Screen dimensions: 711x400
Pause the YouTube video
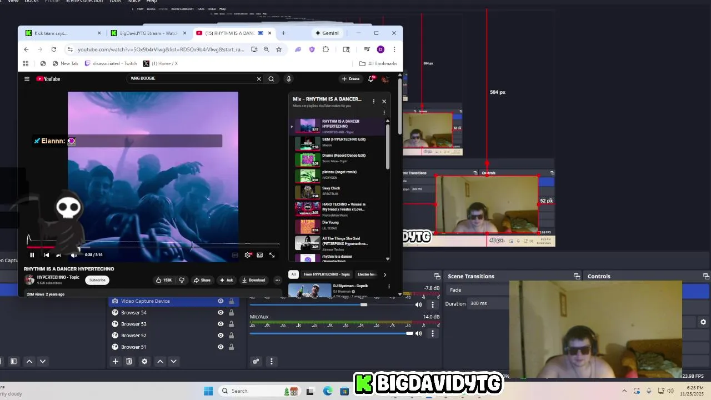point(32,255)
